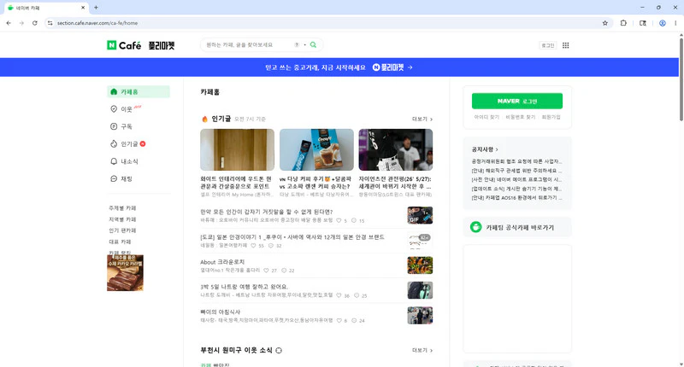The height and width of the screenshot is (367, 684).
Task: Click heart icon on 나트랑 여행 post
Action: click(x=339, y=295)
